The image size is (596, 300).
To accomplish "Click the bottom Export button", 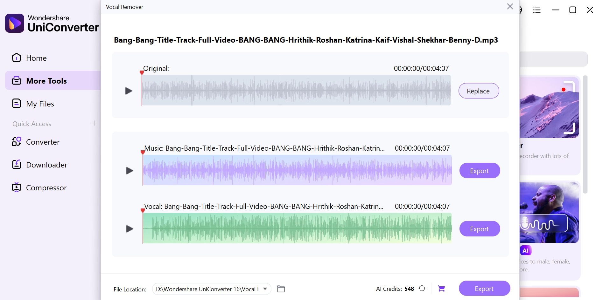I will coord(484,289).
